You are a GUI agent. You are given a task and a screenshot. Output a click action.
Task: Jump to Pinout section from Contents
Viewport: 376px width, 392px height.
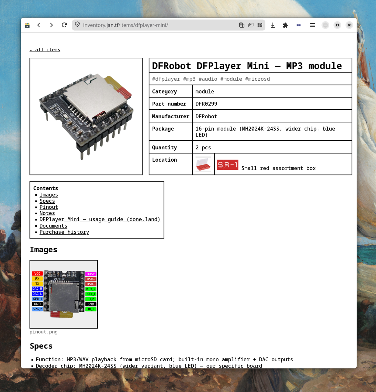tap(49, 207)
